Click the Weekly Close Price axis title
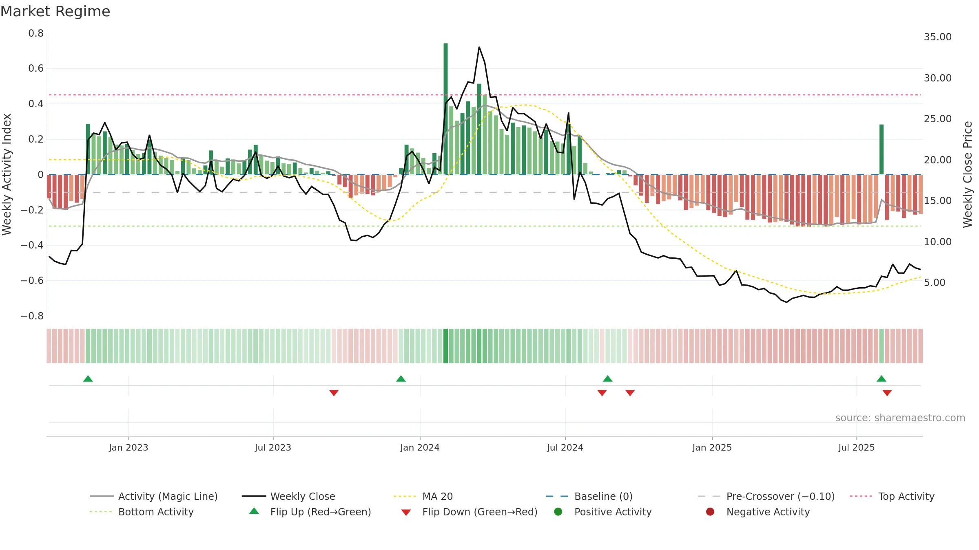Image resolution: width=979 pixels, height=550 pixels. coord(968,174)
